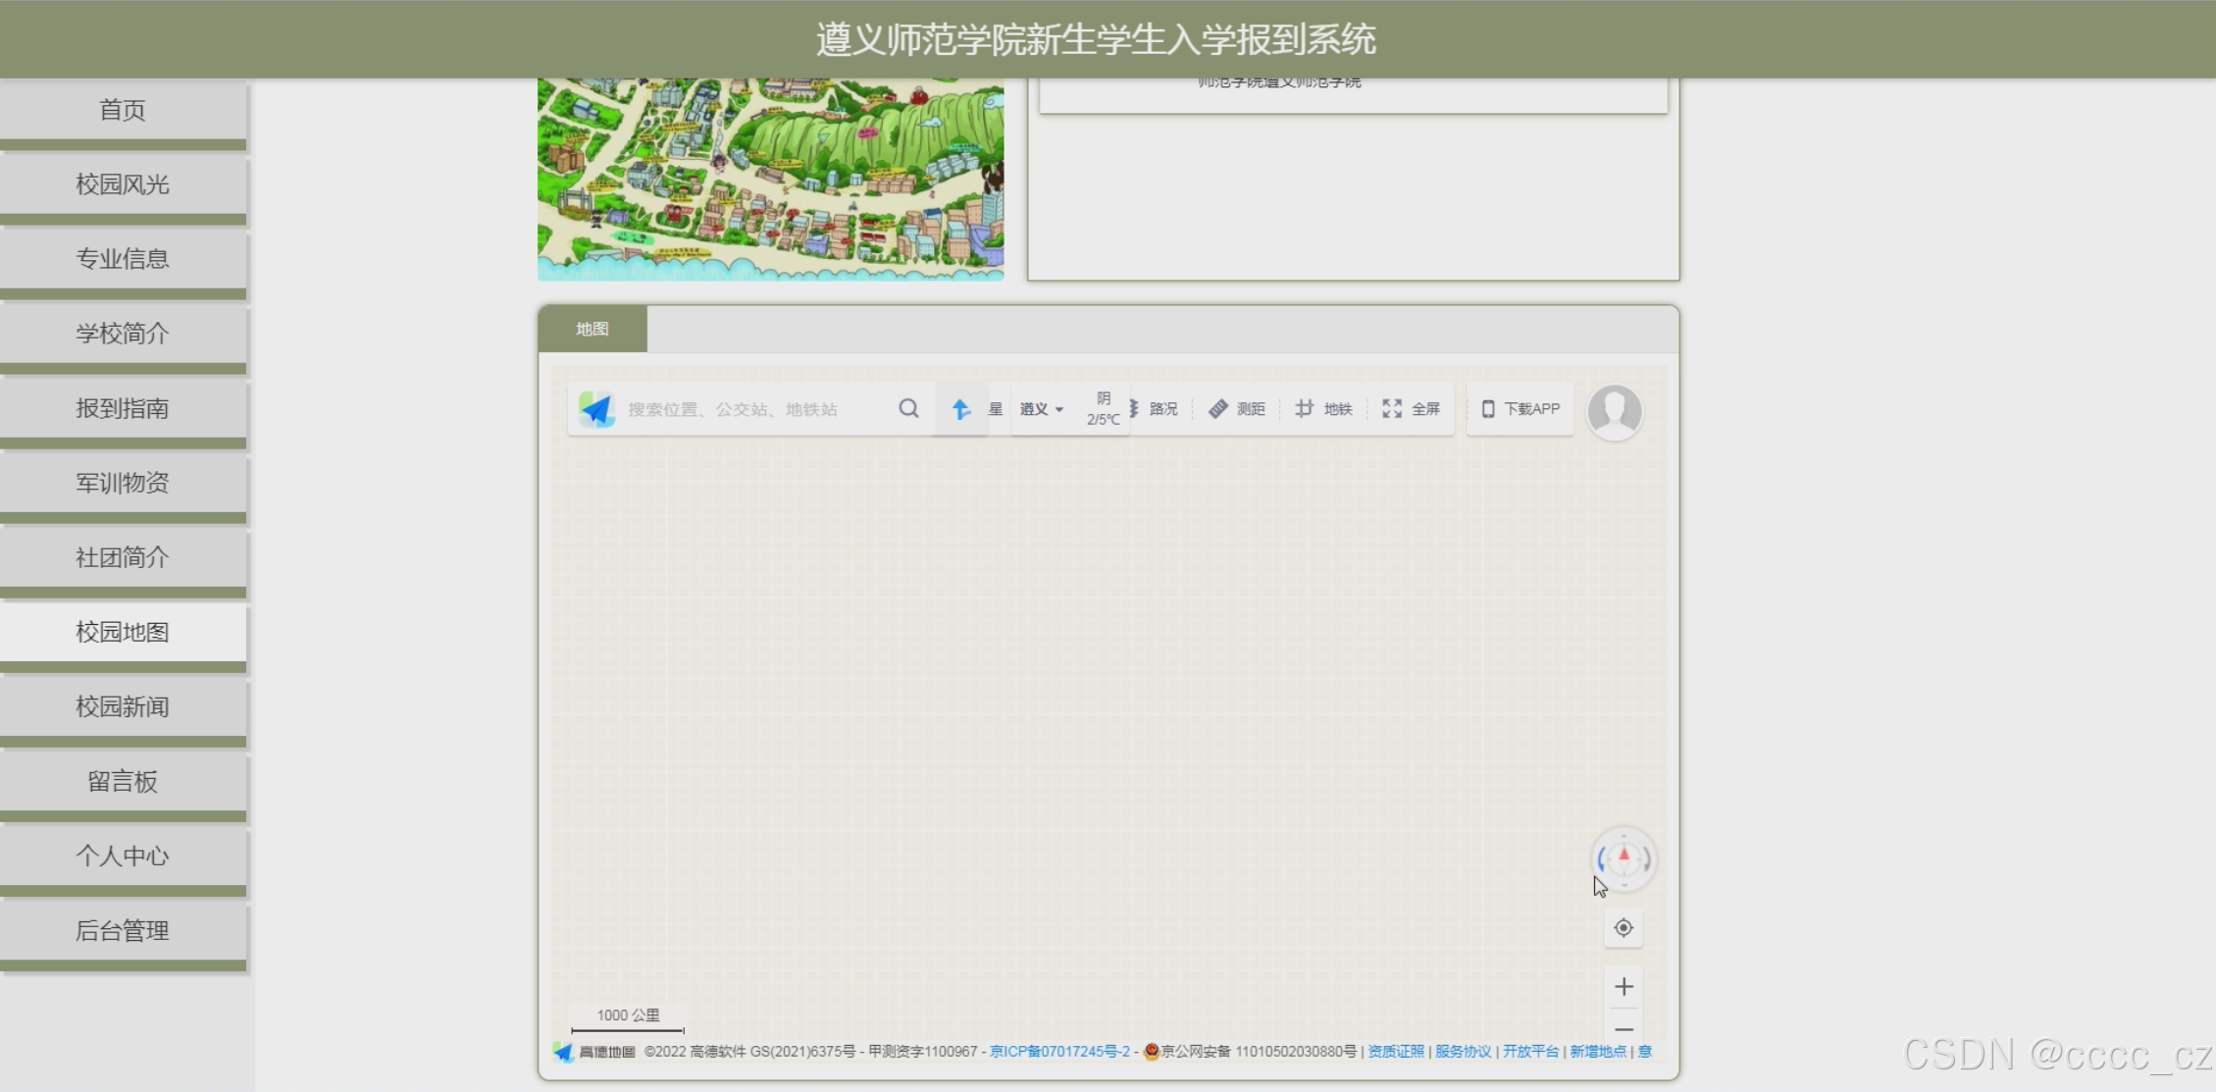The image size is (2216, 1092).
Task: Click the map search magnifier icon
Action: [x=908, y=408]
